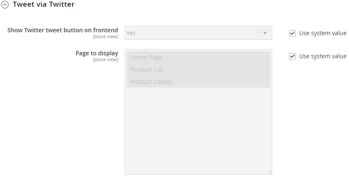Click the dropdown arrow of the Yes select
349x176 pixels.
265,33
